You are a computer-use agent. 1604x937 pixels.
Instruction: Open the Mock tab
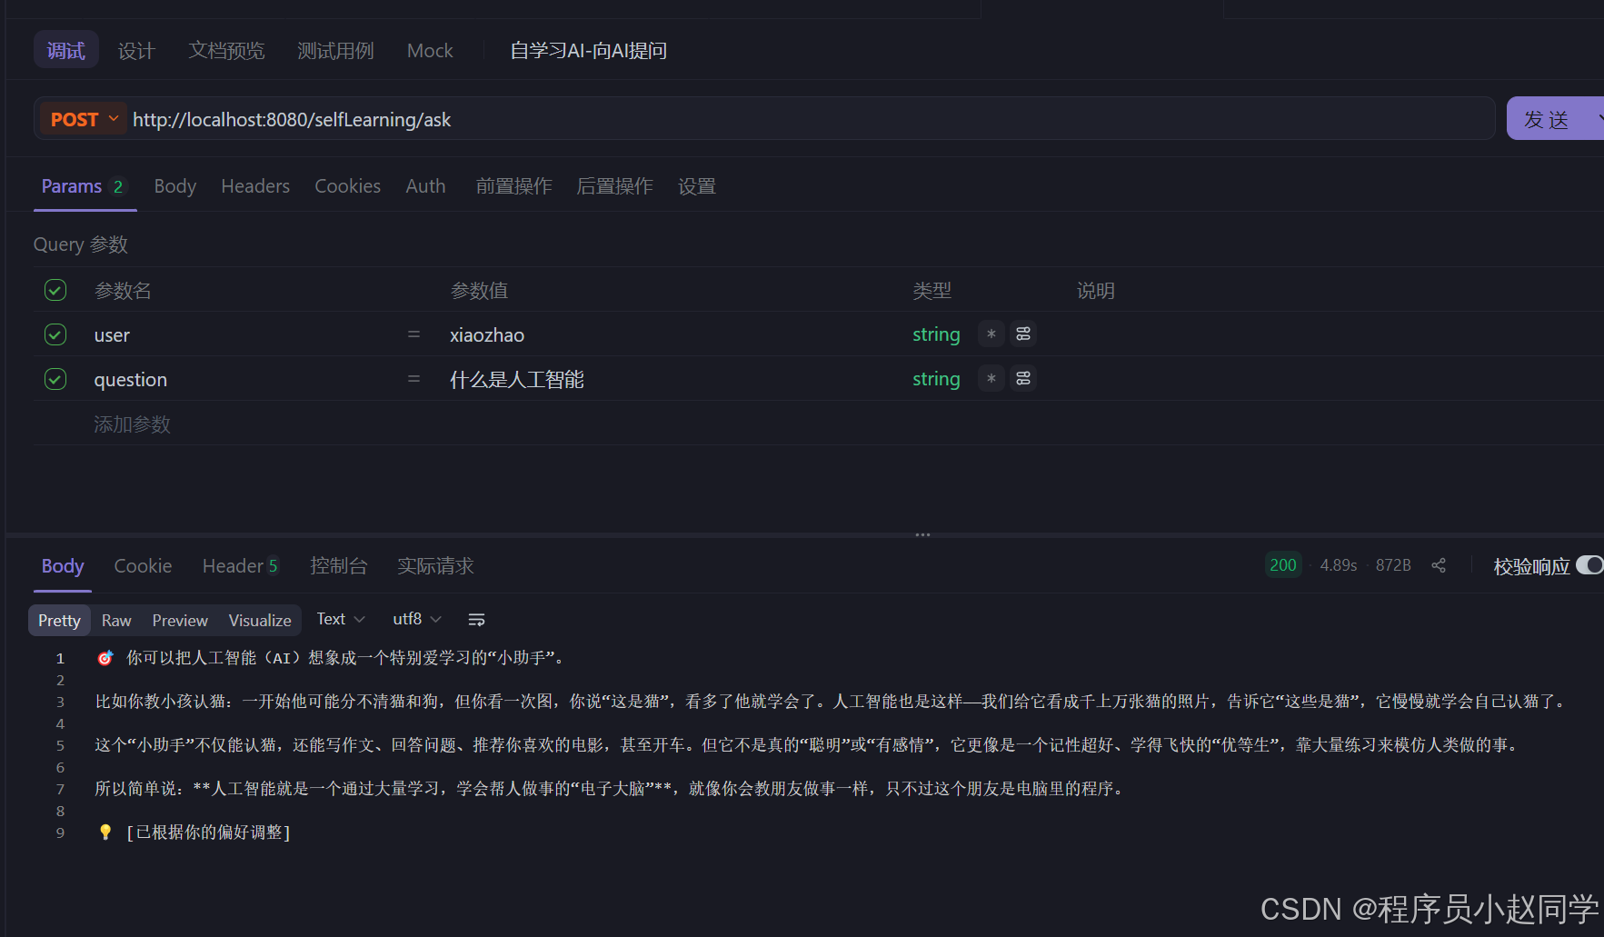point(430,50)
